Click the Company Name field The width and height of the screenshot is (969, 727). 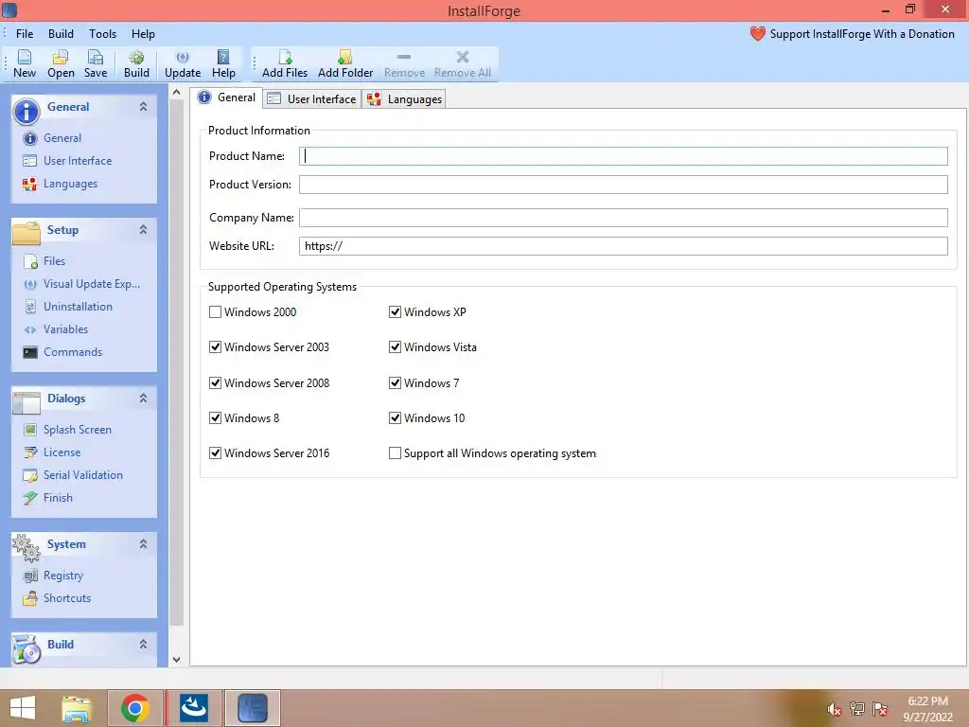click(623, 218)
